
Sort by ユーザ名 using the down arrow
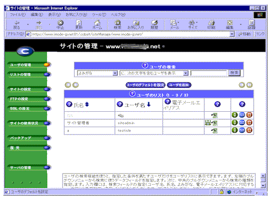point(149,104)
